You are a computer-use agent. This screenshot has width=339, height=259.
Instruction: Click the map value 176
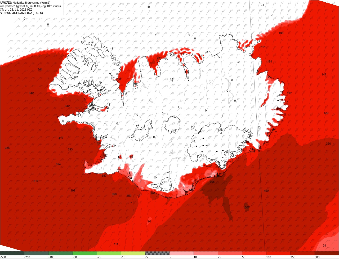coord(120,157)
